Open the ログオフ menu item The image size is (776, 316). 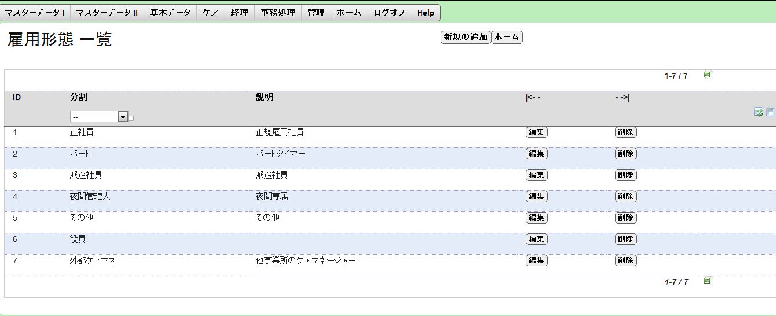389,13
